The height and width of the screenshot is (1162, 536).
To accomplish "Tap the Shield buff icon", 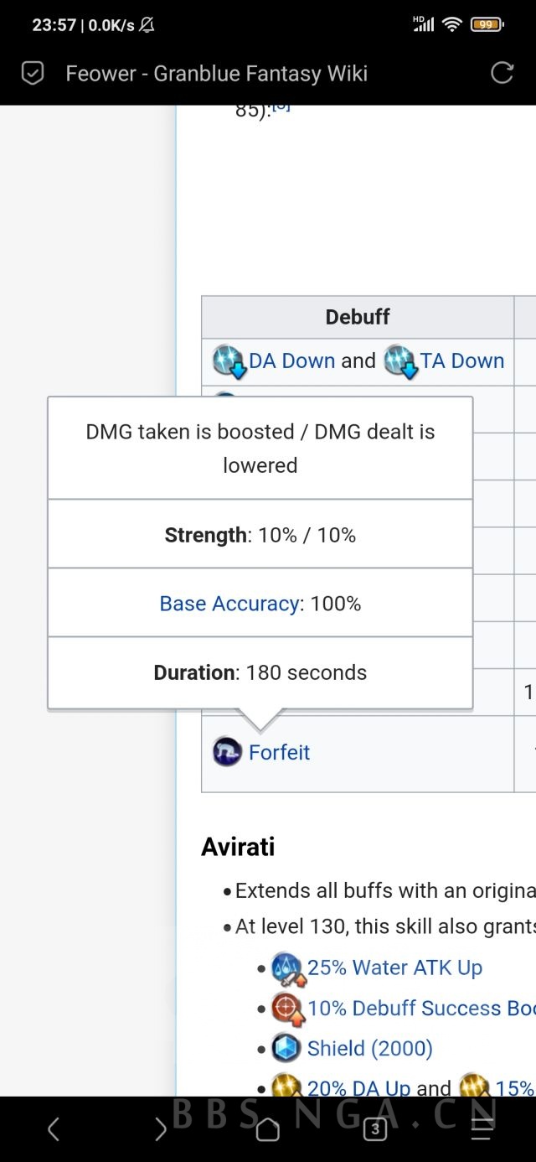I will pos(286,1048).
